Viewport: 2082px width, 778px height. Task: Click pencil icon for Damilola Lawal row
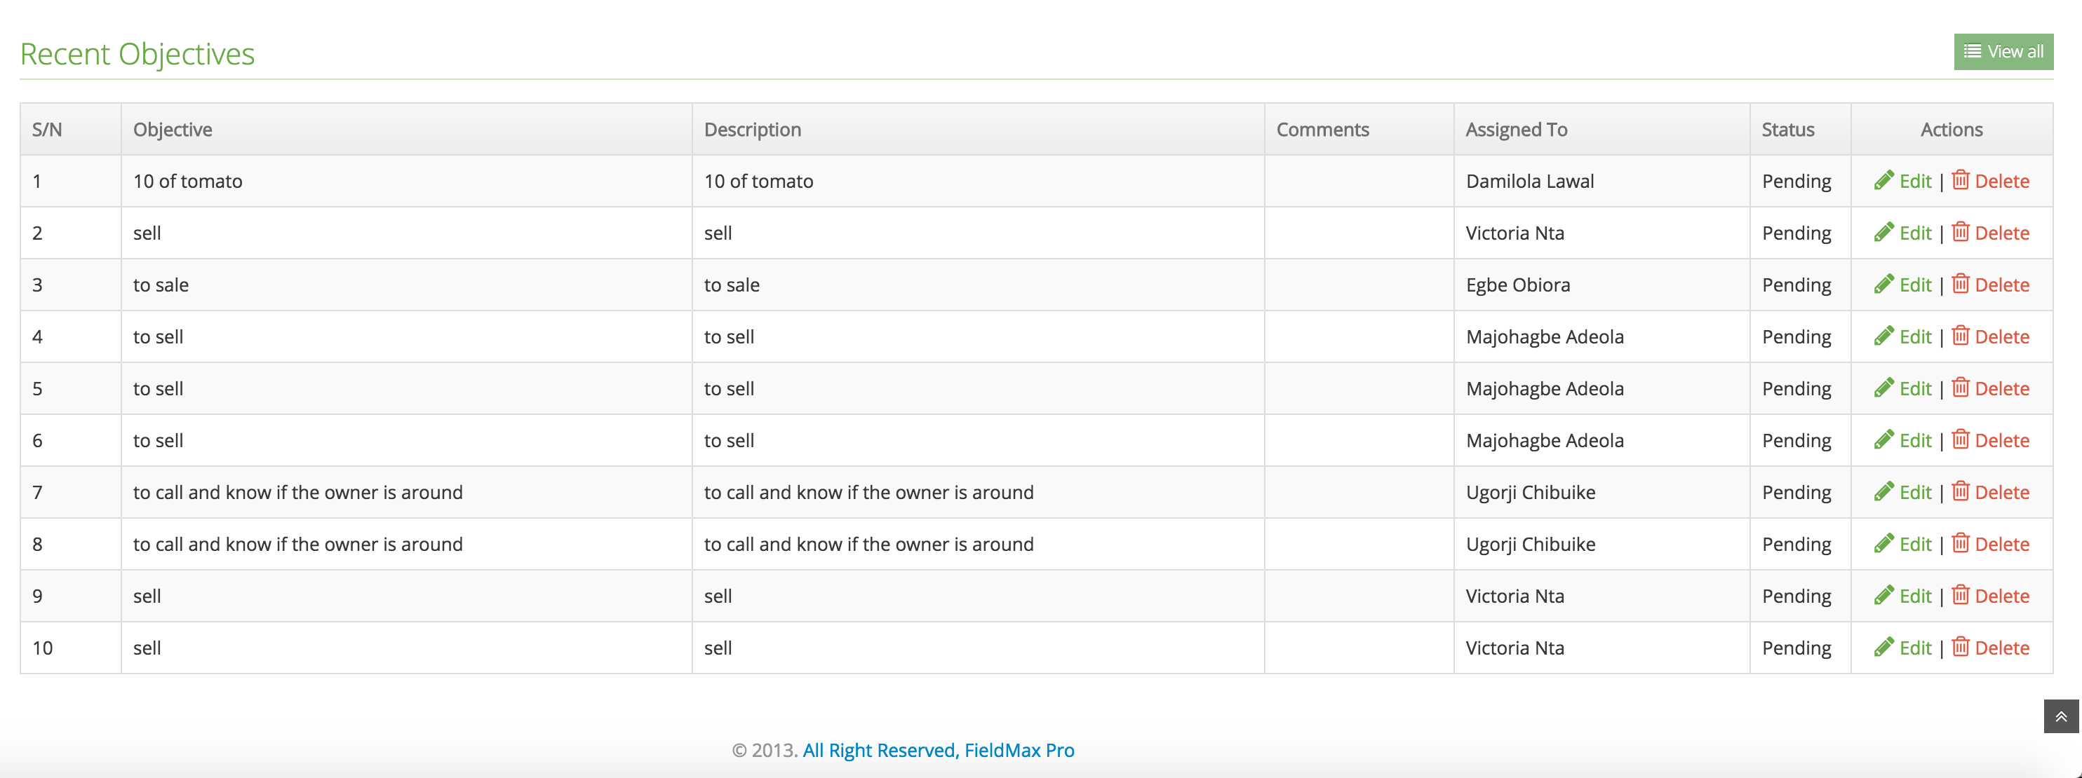pyautogui.click(x=1883, y=180)
